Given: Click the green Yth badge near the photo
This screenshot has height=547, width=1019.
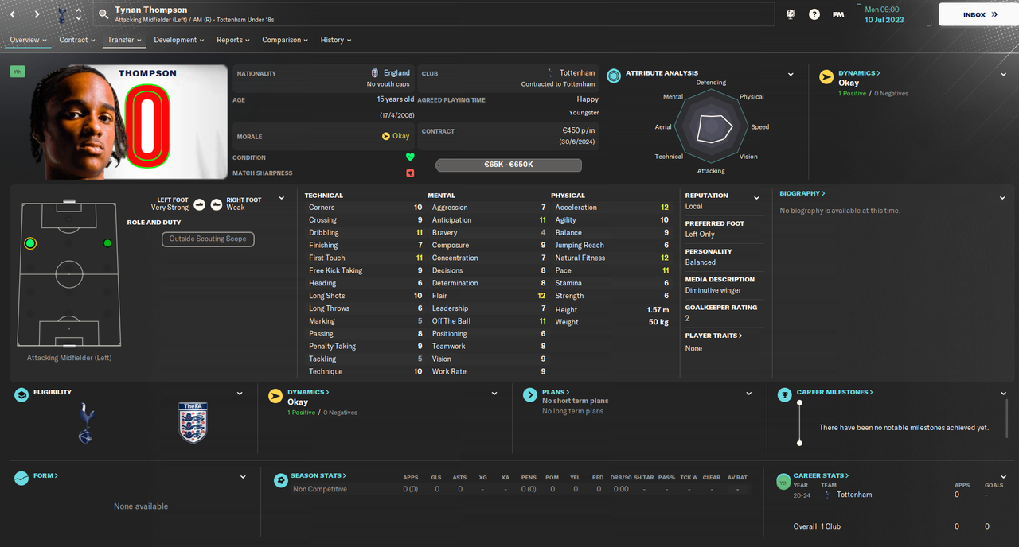Looking at the screenshot, I should coord(18,72).
